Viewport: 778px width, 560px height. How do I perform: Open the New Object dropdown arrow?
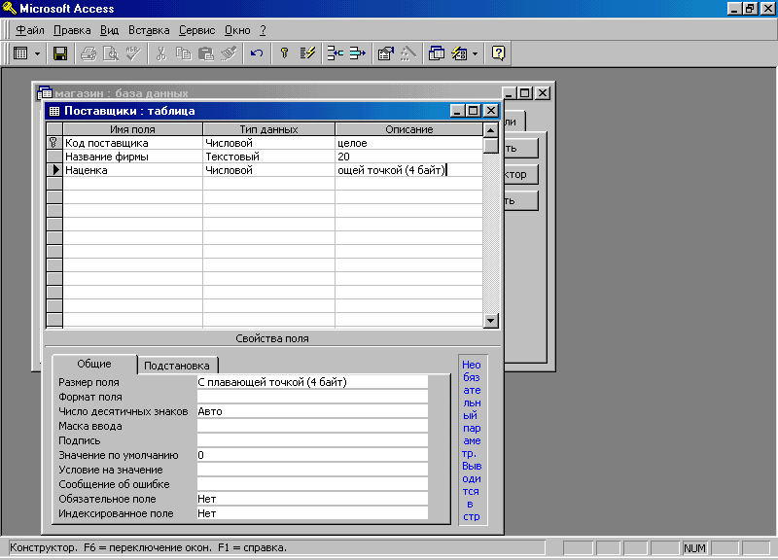point(476,53)
